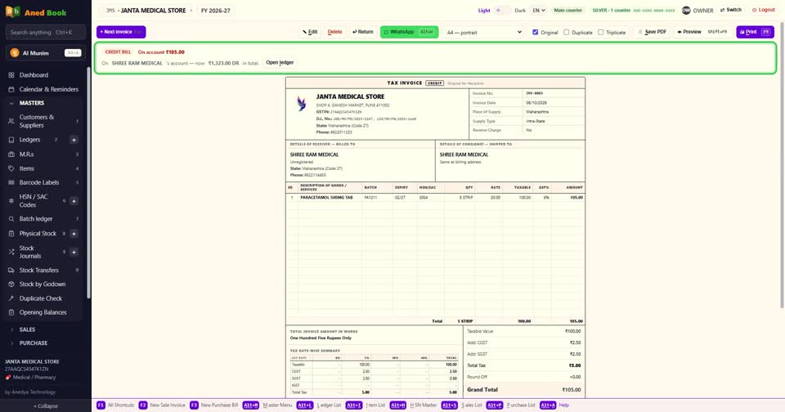The image size is (785, 412).
Task: Open the FY 2026-27 year selector
Action: click(x=216, y=10)
